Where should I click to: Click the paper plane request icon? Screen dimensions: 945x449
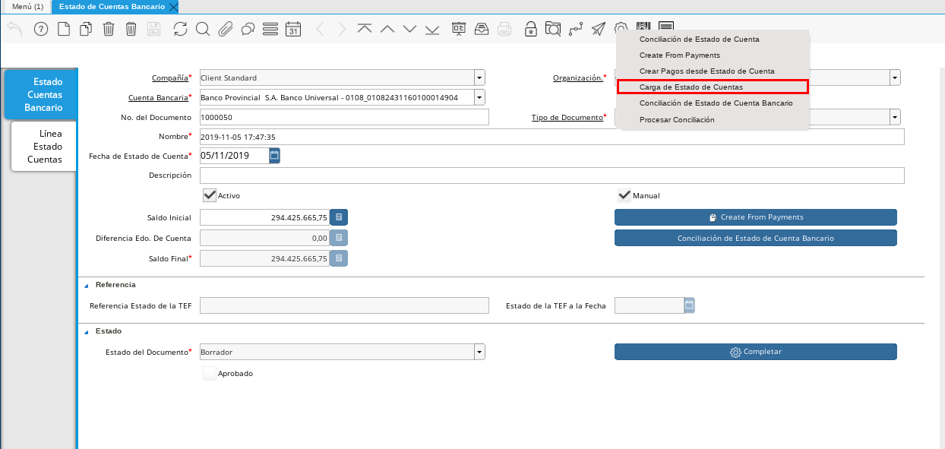click(x=599, y=29)
